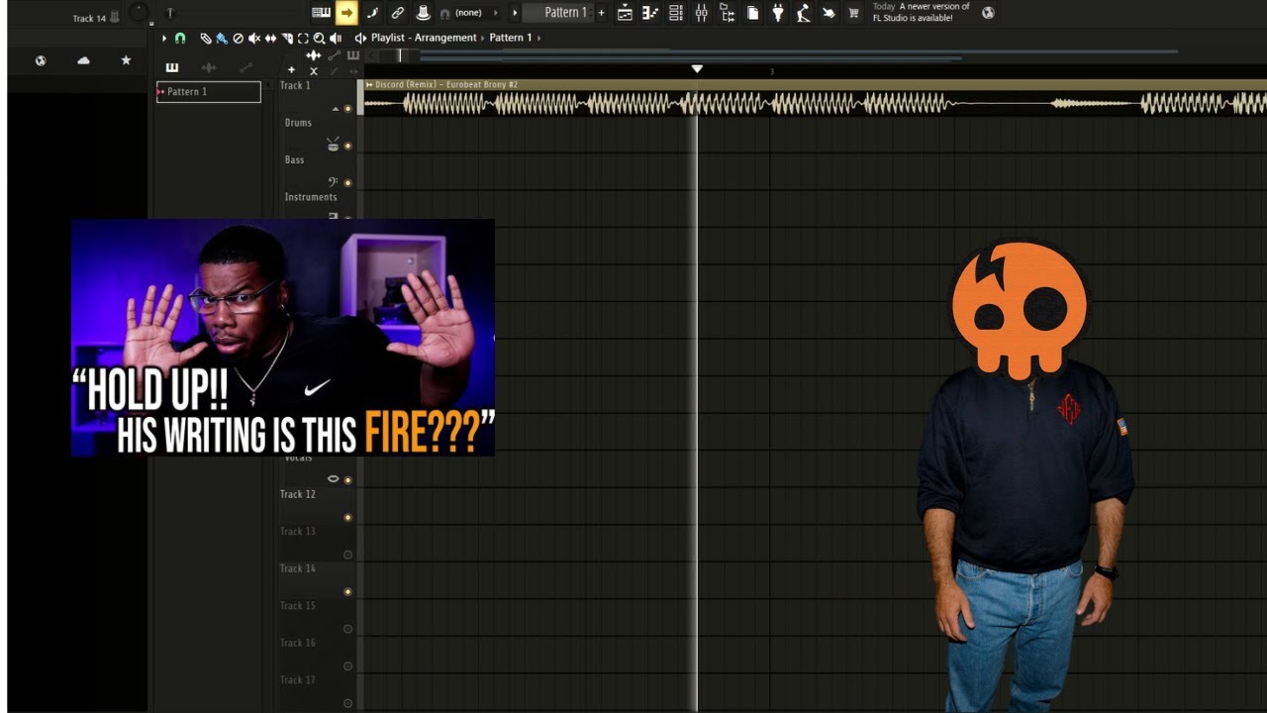1267x713 pixels.
Task: Enable Track 13 mute switch
Action: (x=347, y=555)
